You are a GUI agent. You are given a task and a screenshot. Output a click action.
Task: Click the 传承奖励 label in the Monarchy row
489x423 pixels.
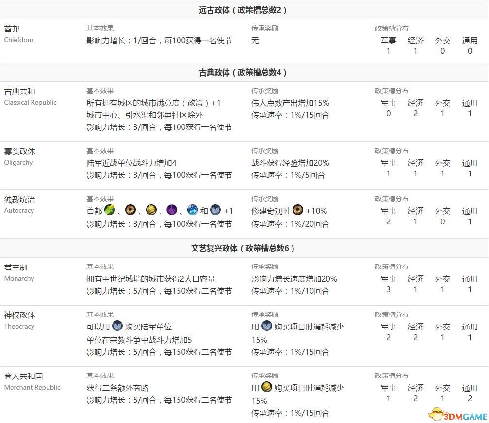tap(265, 267)
